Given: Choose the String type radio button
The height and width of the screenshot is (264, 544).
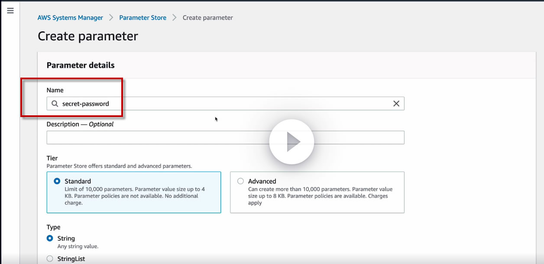Looking at the screenshot, I should (x=50, y=238).
